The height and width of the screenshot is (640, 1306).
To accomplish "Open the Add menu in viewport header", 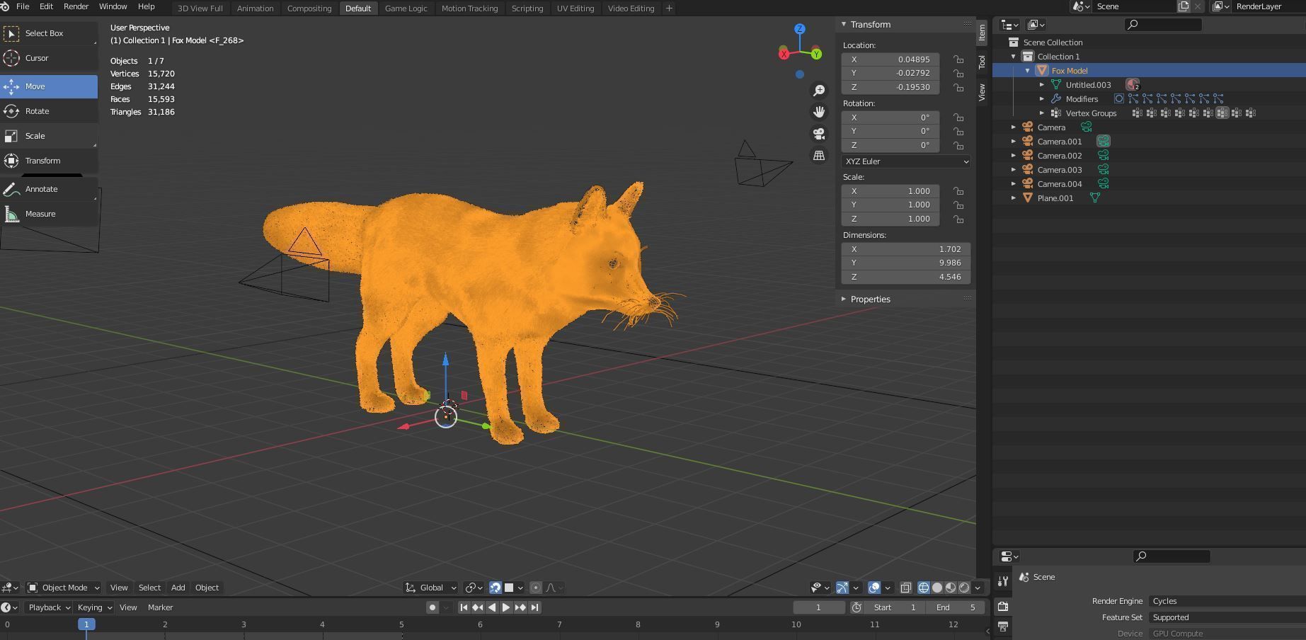I will click(178, 588).
